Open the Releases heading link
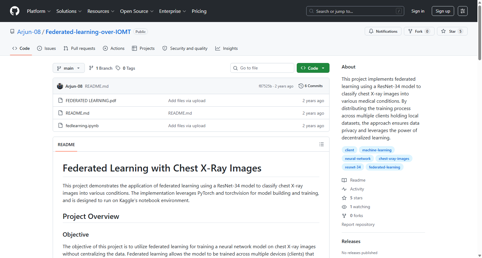This screenshot has width=482, height=258. (x=351, y=241)
